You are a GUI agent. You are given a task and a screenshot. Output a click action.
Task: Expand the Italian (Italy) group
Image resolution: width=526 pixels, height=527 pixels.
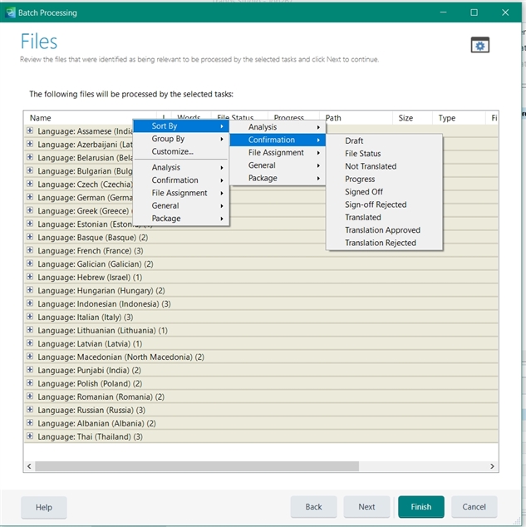pos(30,316)
